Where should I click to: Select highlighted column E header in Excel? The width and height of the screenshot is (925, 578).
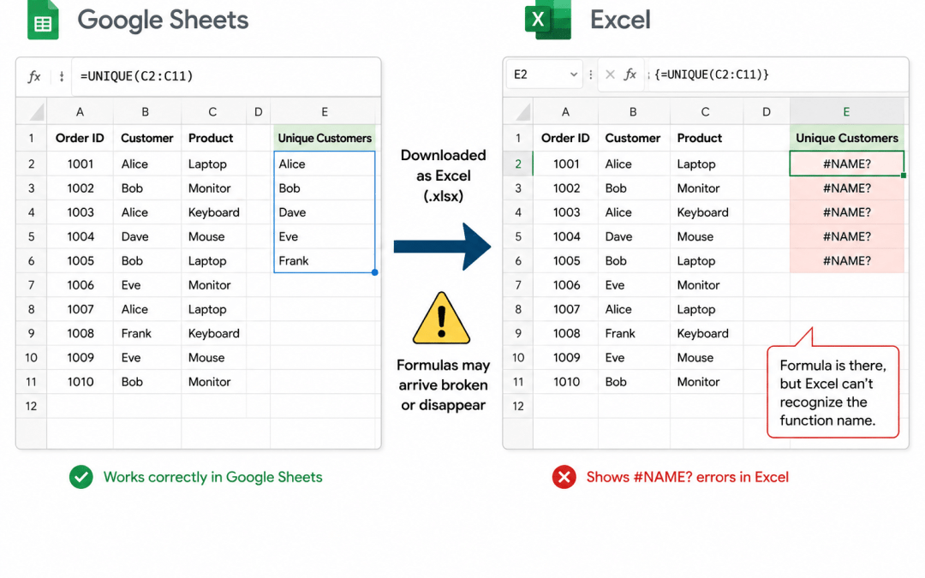point(846,111)
